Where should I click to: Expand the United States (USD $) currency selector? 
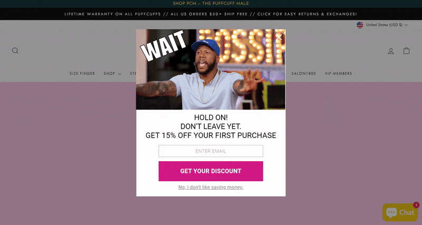click(x=382, y=25)
